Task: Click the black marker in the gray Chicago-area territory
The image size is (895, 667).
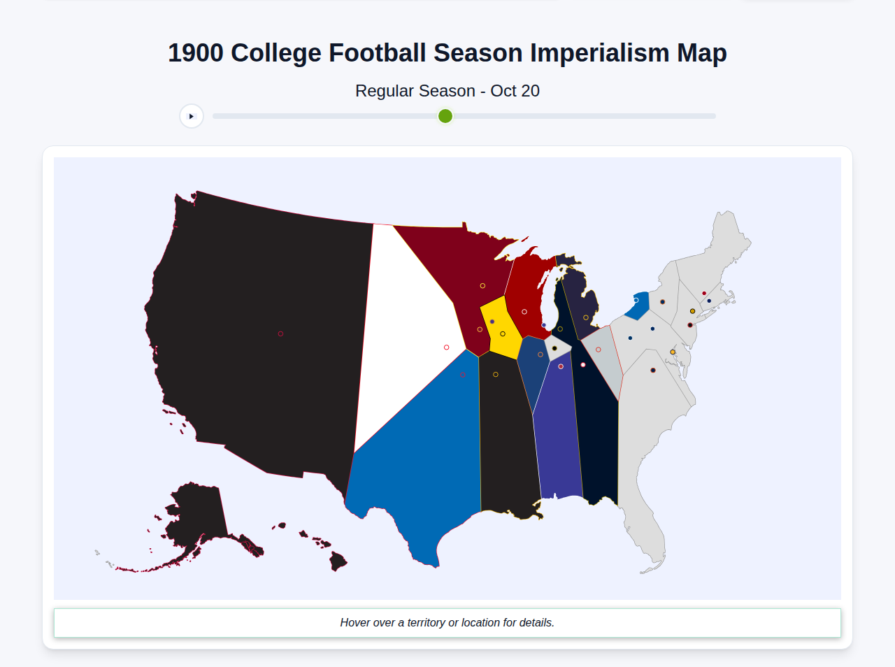Action: click(x=554, y=348)
